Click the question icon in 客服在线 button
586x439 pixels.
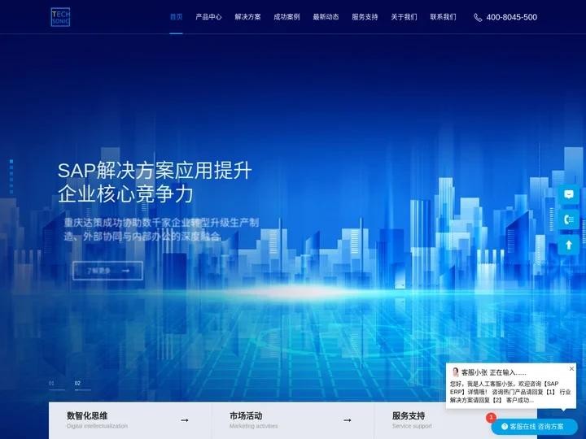point(505,426)
